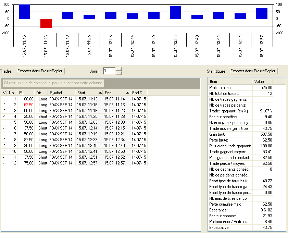Click the group-by column drop area
The height and width of the screenshot is (233, 288).
(x=54, y=83)
